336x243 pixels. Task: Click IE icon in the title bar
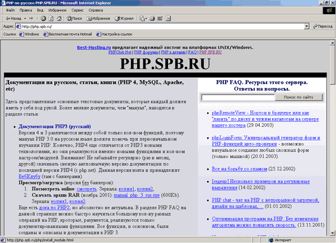point(3,3)
